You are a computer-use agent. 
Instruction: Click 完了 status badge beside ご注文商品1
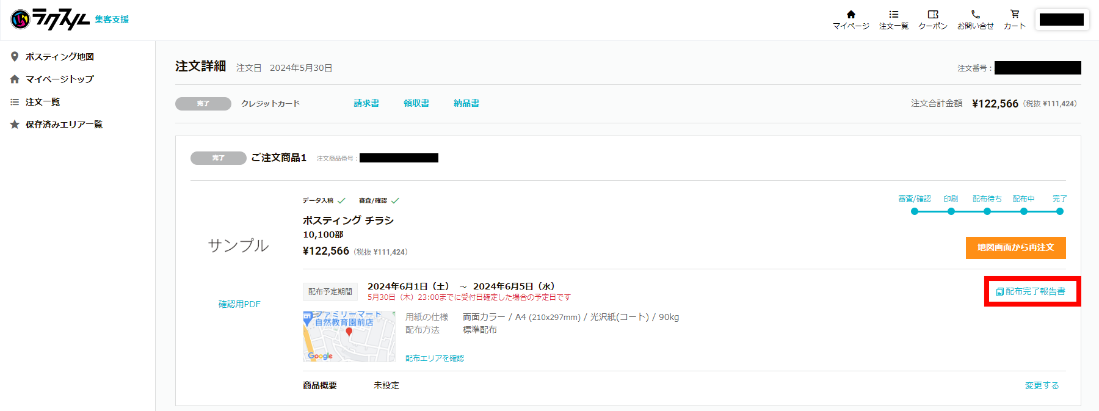click(x=219, y=158)
